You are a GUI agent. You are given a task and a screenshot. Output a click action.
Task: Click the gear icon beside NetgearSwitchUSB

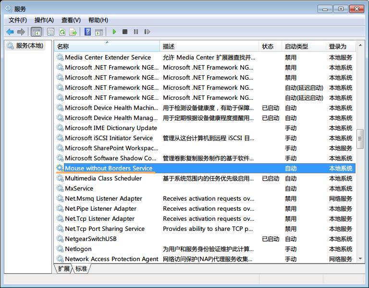point(60,239)
